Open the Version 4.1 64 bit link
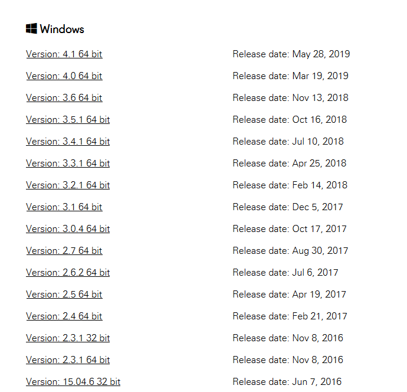Image resolution: width=407 pixels, height=392 pixels. (x=64, y=54)
